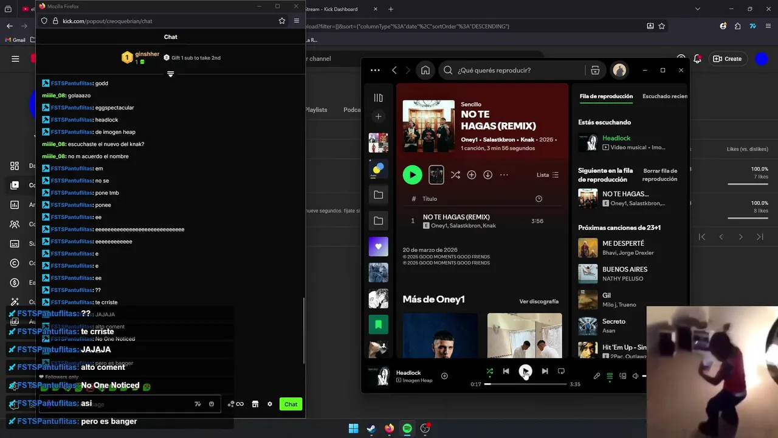Image resolution: width=778 pixels, height=438 pixels.
Task: Open the Spotify three-dot main menu
Action: point(375,70)
